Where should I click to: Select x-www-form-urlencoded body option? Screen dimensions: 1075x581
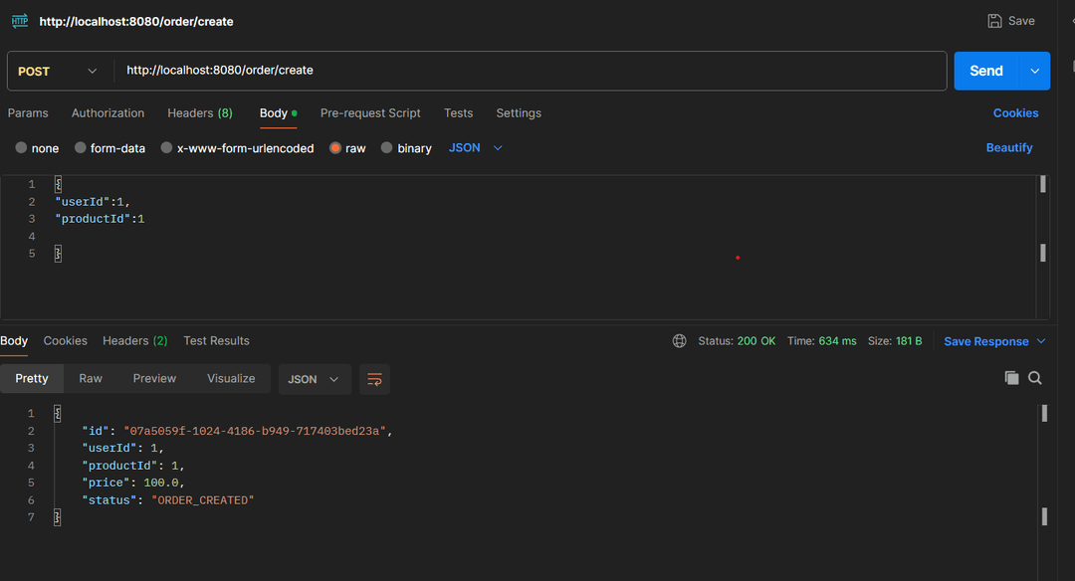coord(167,148)
